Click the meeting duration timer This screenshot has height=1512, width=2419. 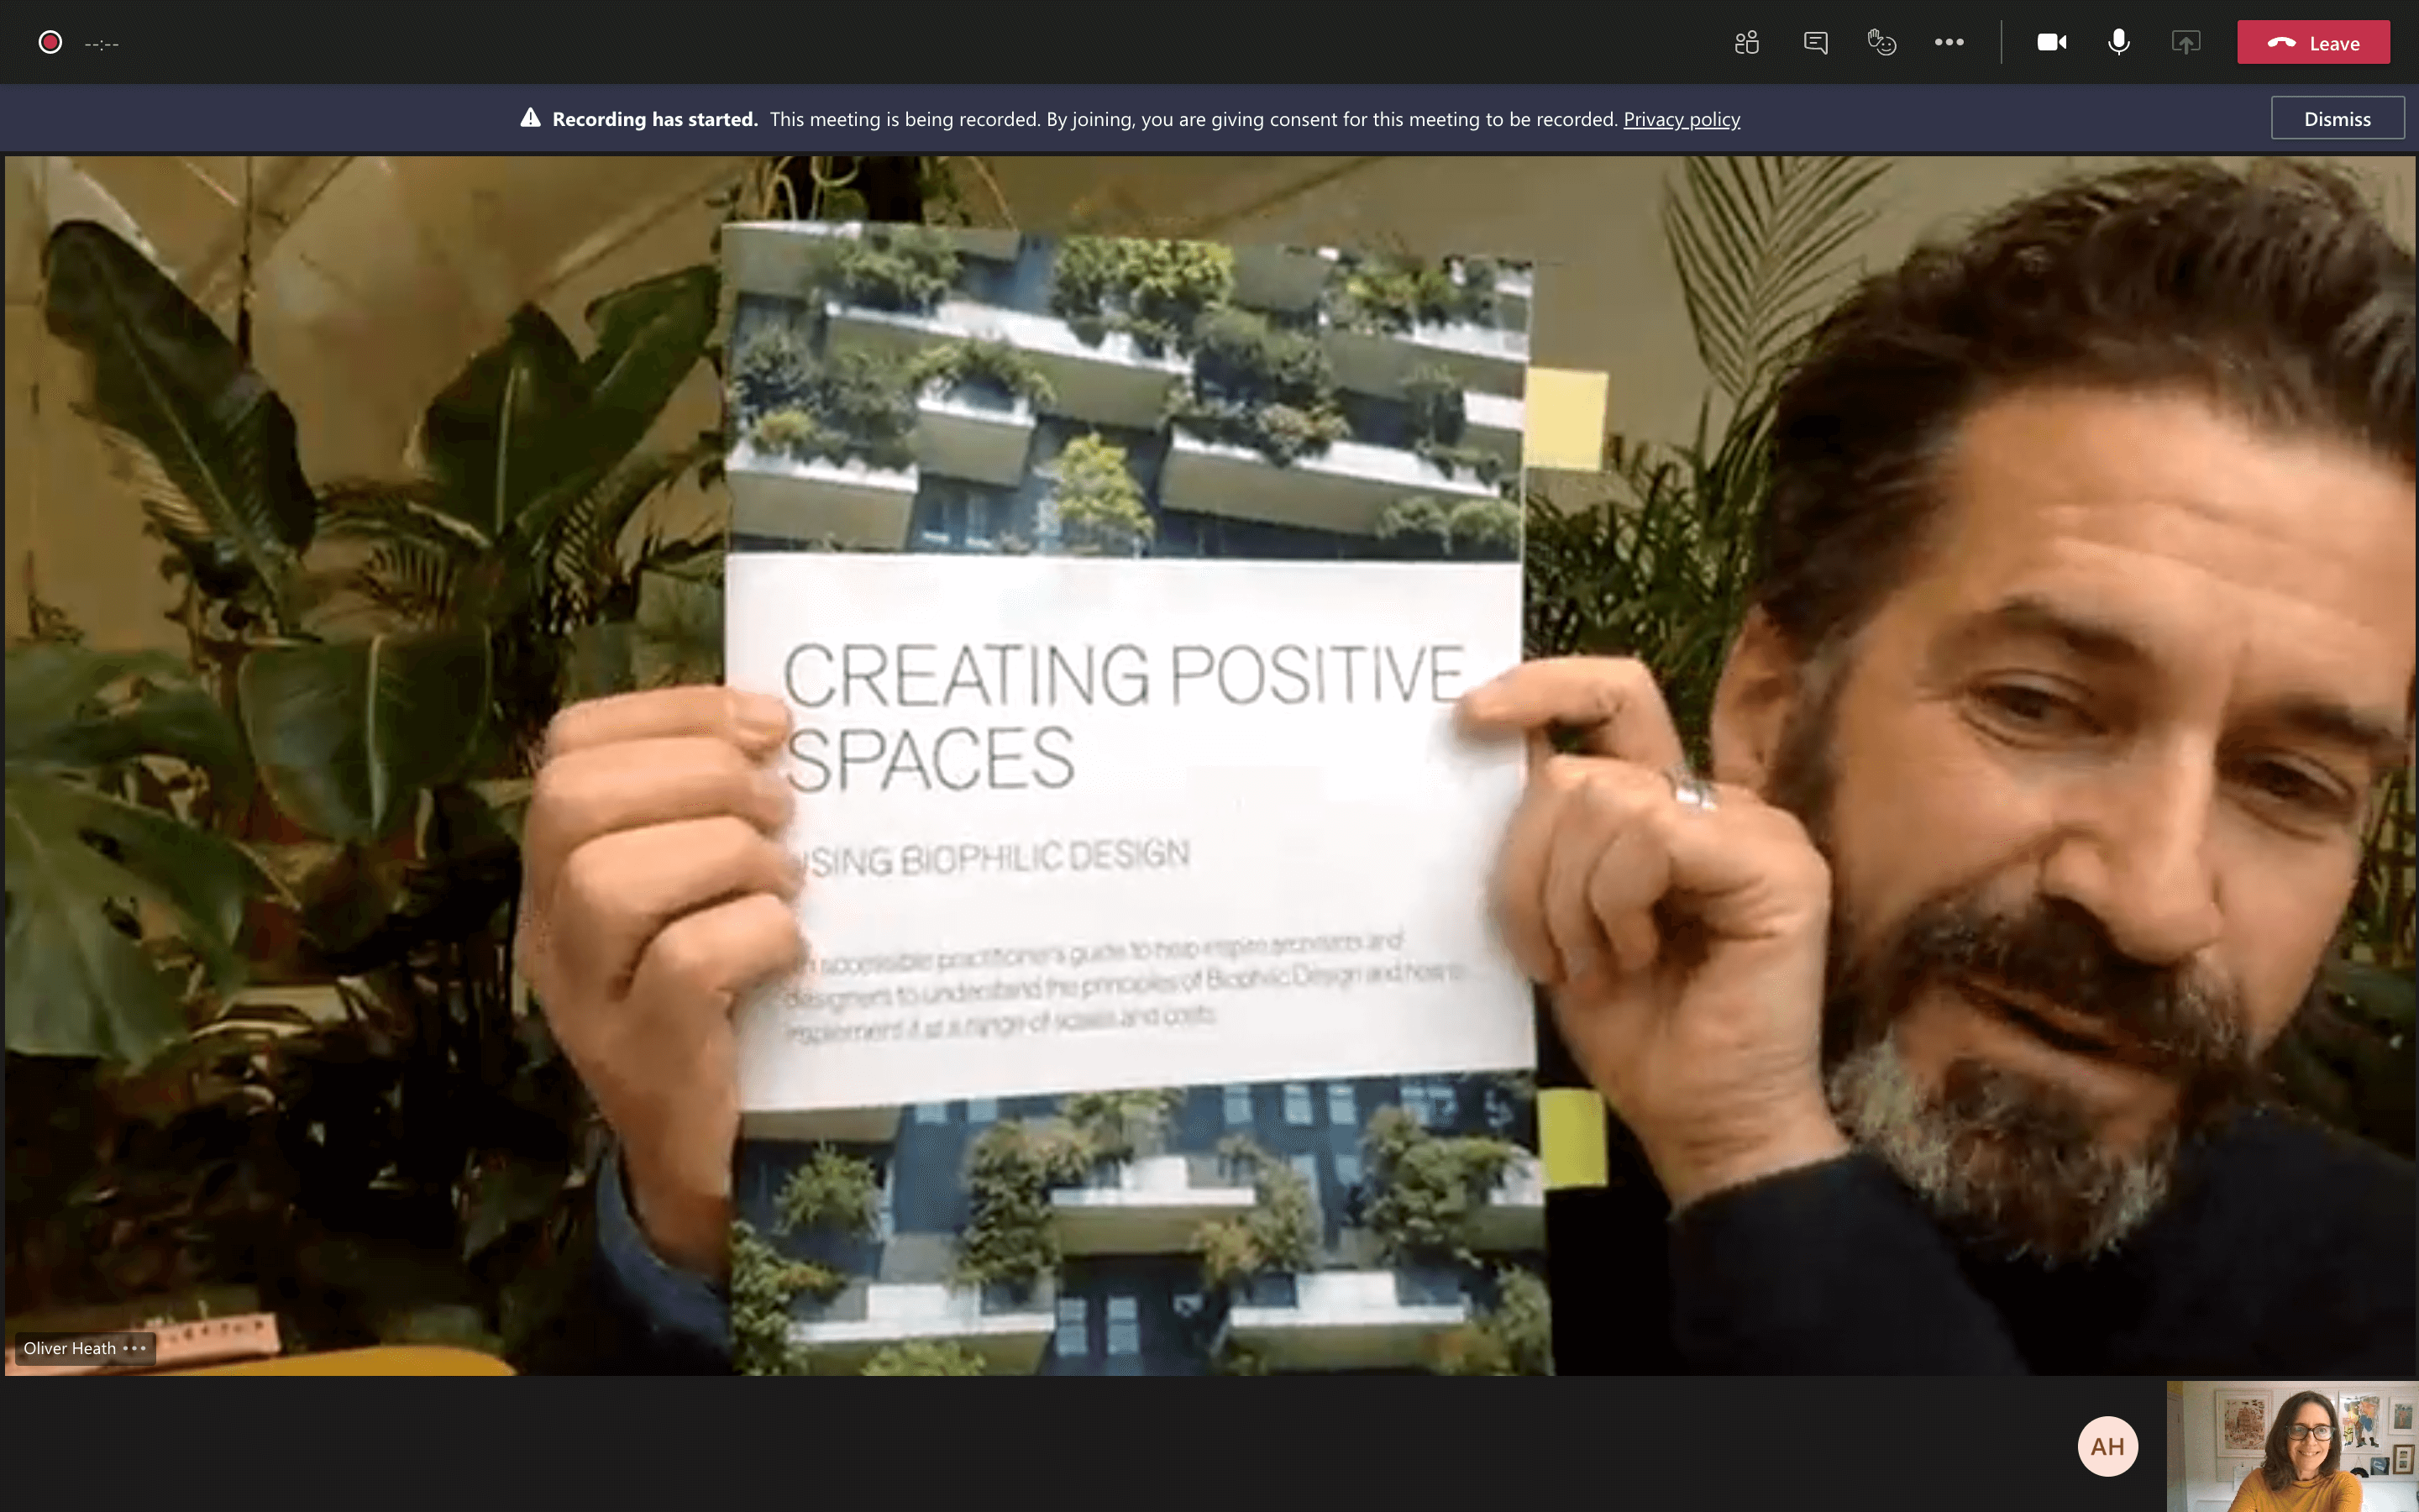102,43
